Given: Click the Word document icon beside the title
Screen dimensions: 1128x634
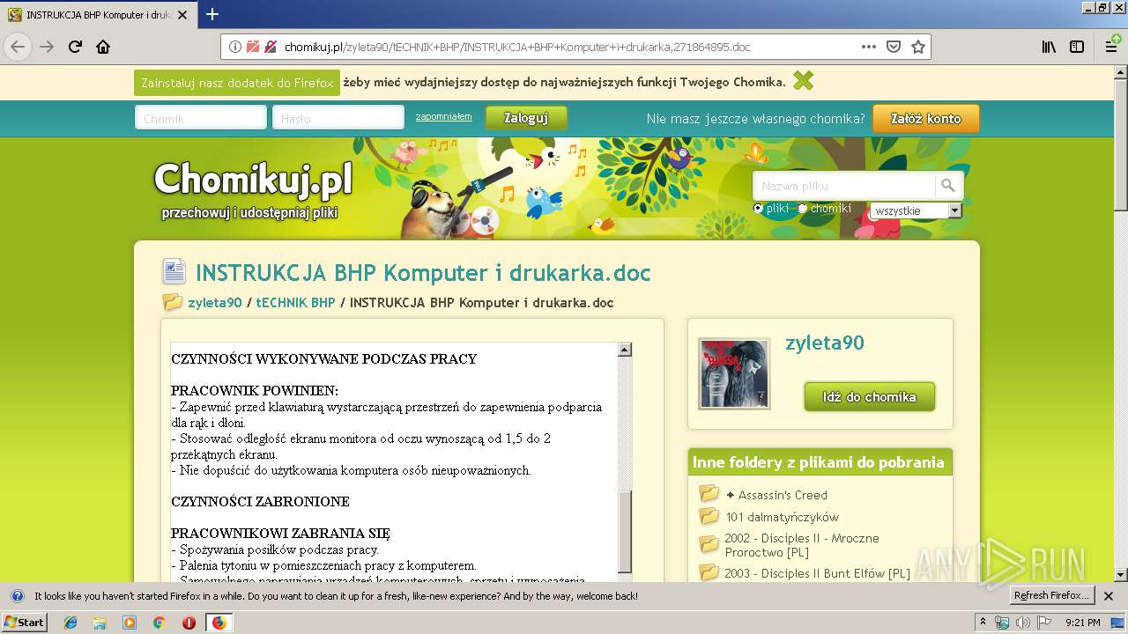Looking at the screenshot, I should point(174,272).
